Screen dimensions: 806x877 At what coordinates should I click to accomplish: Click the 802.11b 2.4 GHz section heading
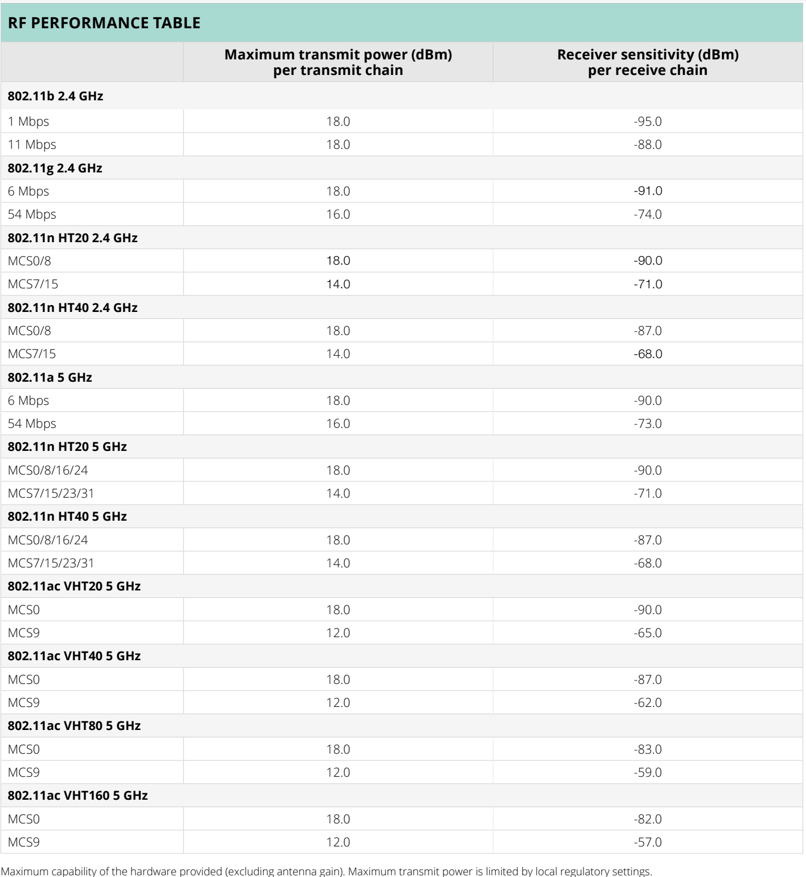point(55,96)
